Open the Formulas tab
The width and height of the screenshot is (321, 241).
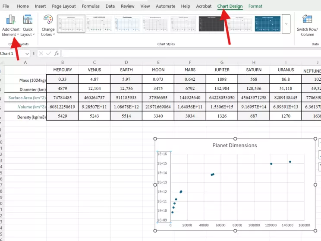point(91,6)
